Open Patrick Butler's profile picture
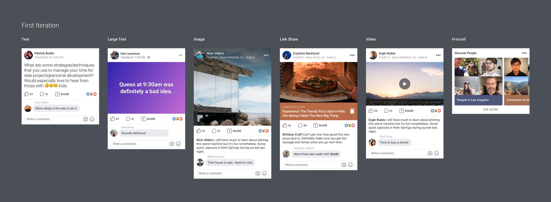 pos(28,55)
